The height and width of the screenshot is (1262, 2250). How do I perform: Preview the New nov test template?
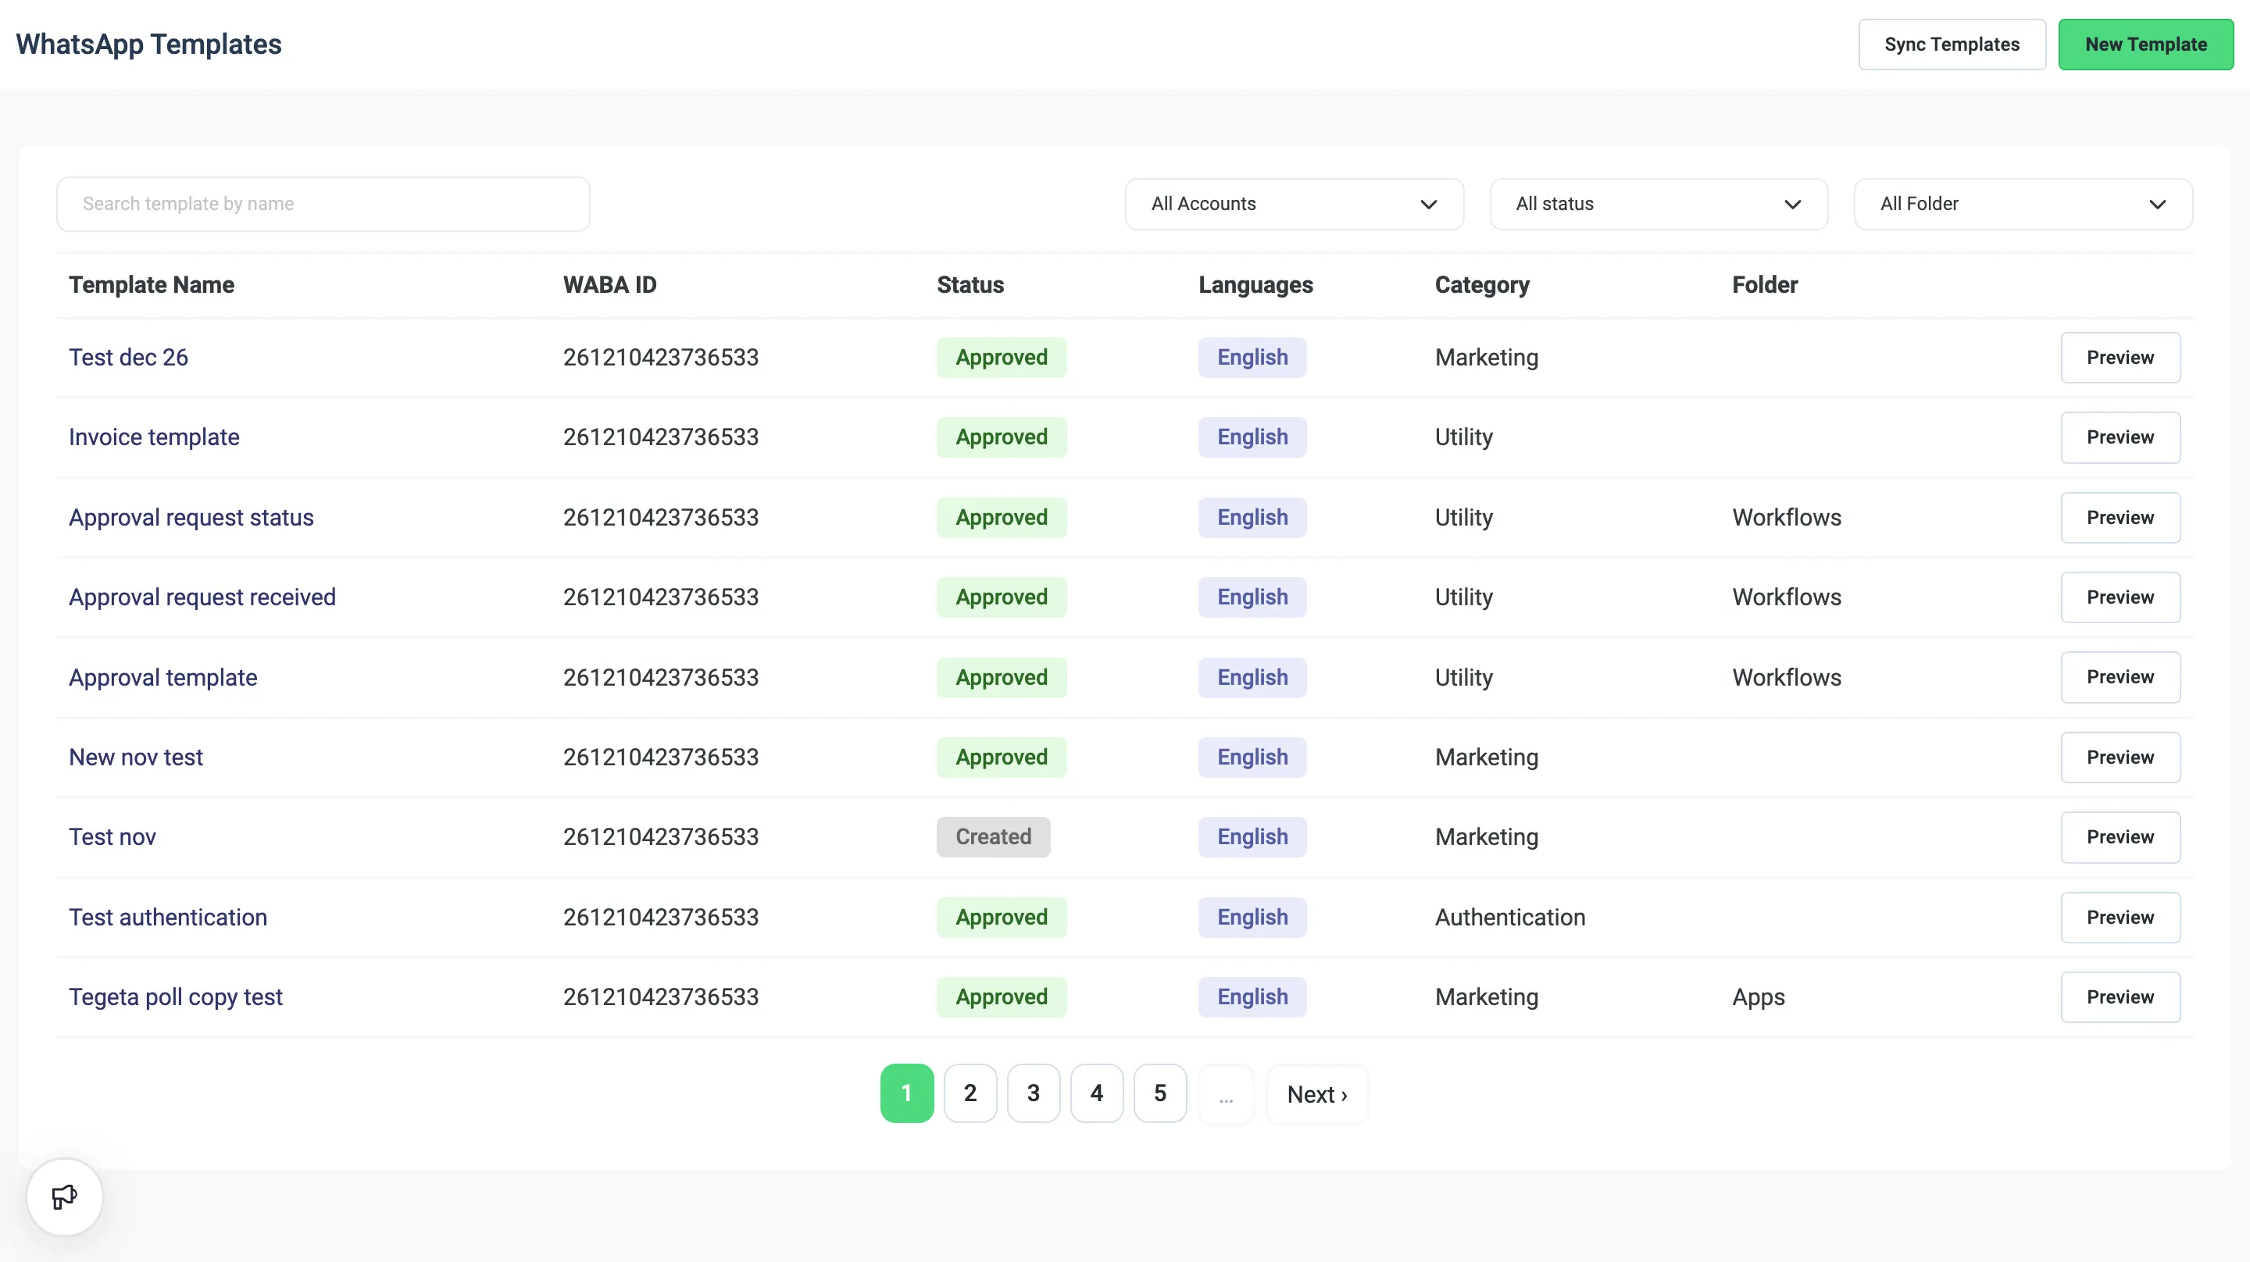point(2120,758)
